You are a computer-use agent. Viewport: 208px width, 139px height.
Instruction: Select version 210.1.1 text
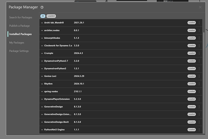tap(78, 92)
